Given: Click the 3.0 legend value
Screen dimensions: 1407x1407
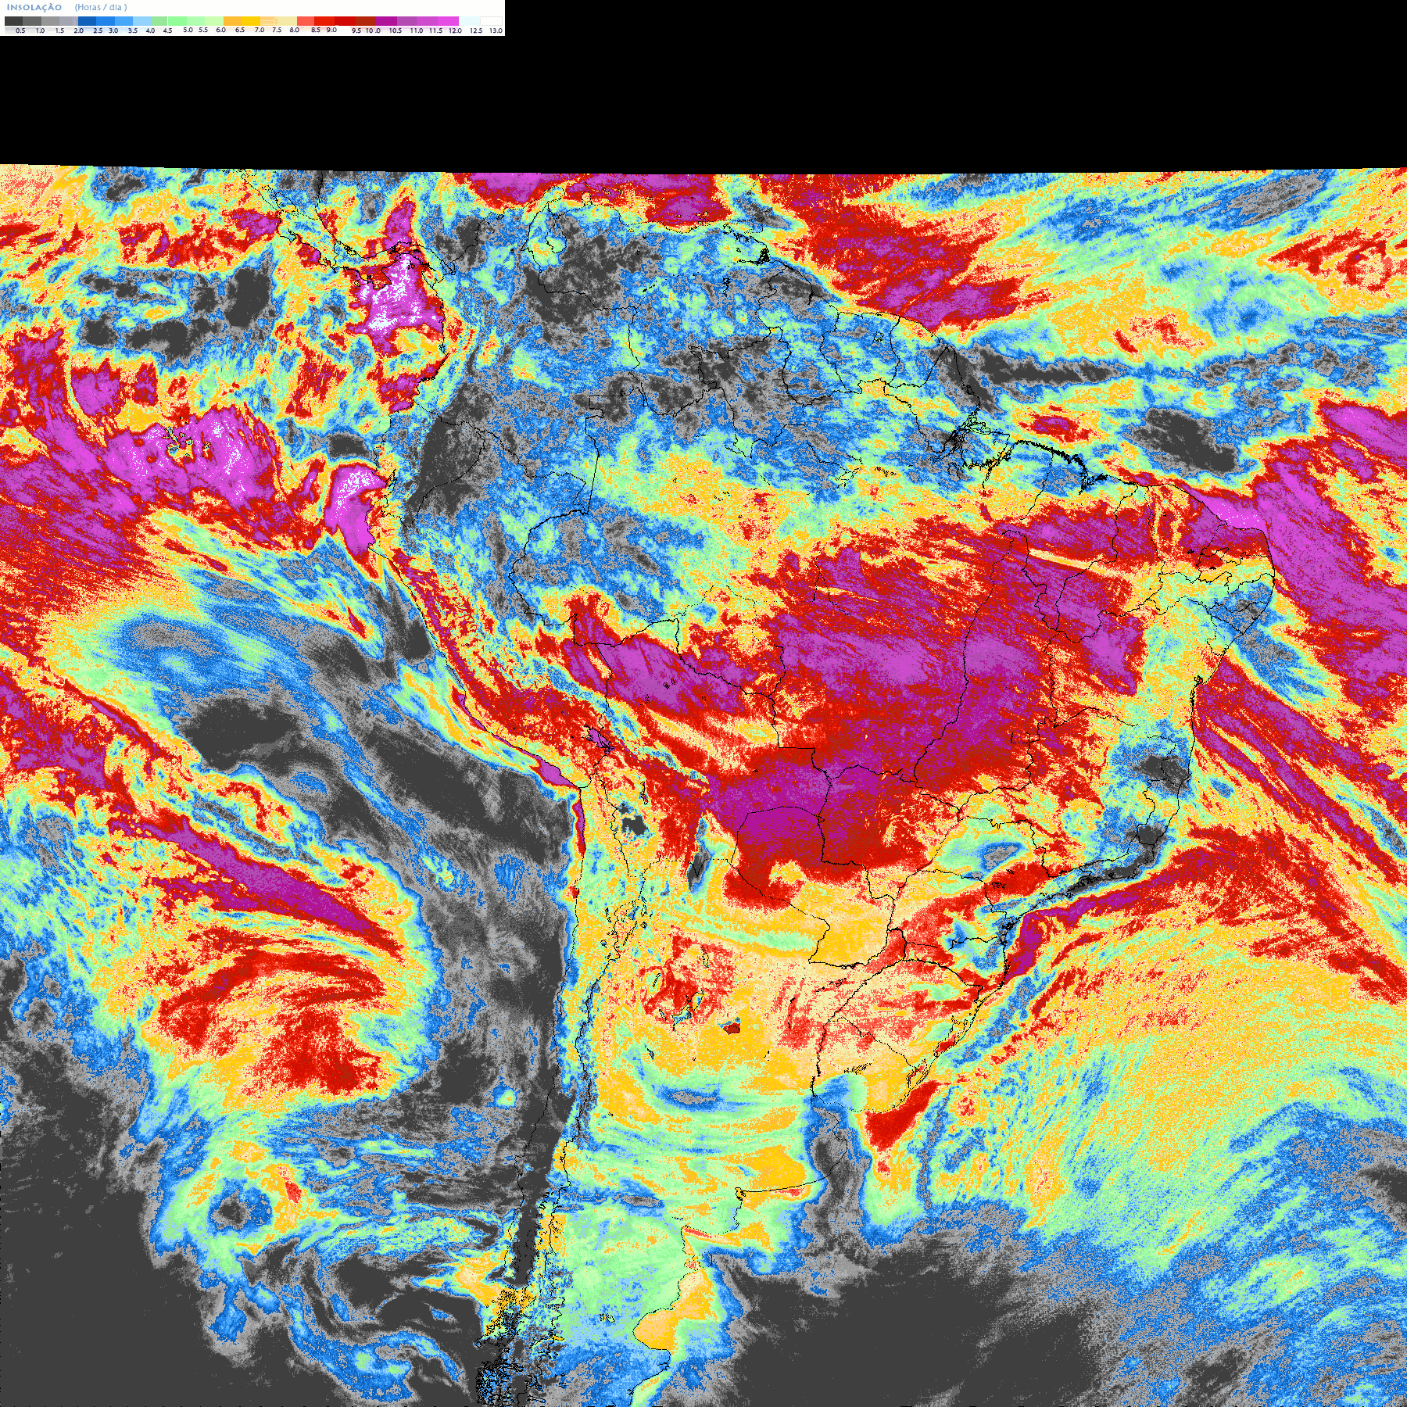Looking at the screenshot, I should tap(113, 30).
